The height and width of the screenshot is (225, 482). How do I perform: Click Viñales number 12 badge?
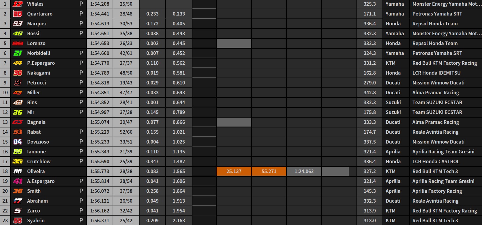click(18, 4)
